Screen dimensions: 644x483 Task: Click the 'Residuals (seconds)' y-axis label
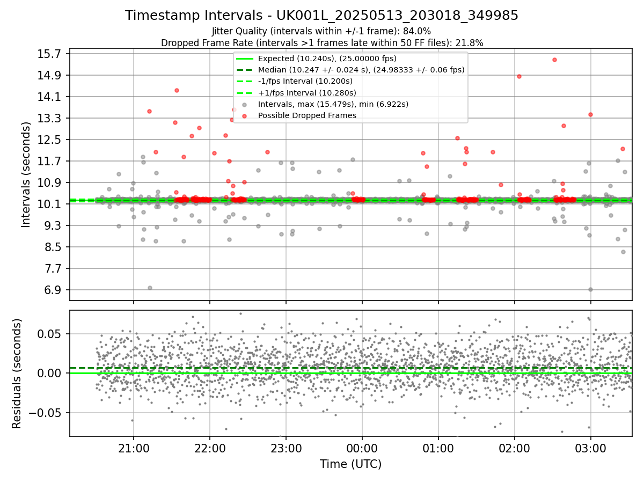(x=17, y=374)
